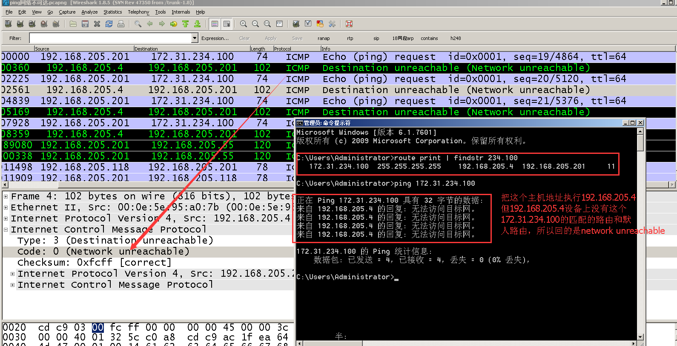This screenshot has width=677, height=346.
Task: Click the display filter input field
Action: (x=110, y=38)
